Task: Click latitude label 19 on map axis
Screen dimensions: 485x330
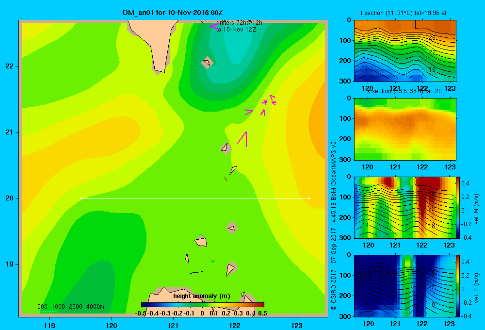Action: [10, 264]
